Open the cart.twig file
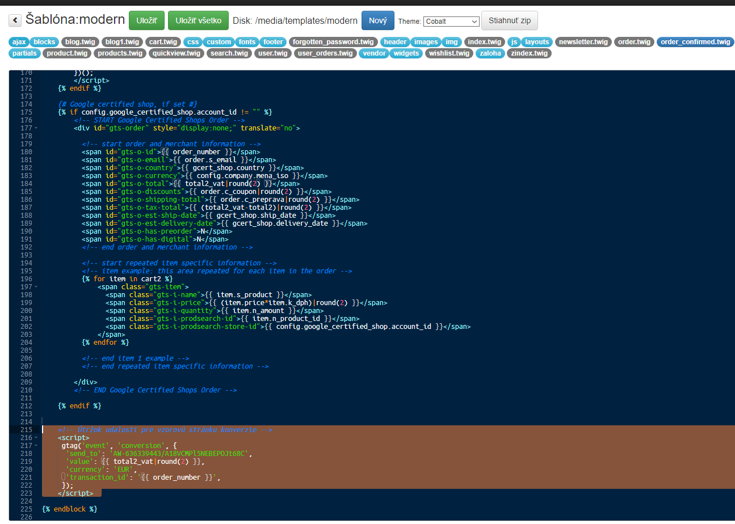This screenshot has width=735, height=524. (163, 42)
